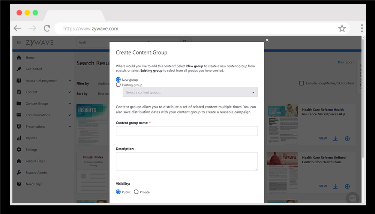The height and width of the screenshot is (214, 375).
Task: Click the browser address bar
Action: (202, 29)
